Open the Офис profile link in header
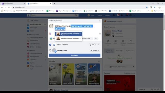 (91, 15)
